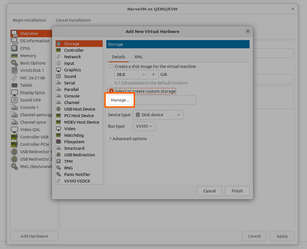This screenshot has width=307, height=249.
Task: Select the Watchdog hardware icon
Action: 59,135
